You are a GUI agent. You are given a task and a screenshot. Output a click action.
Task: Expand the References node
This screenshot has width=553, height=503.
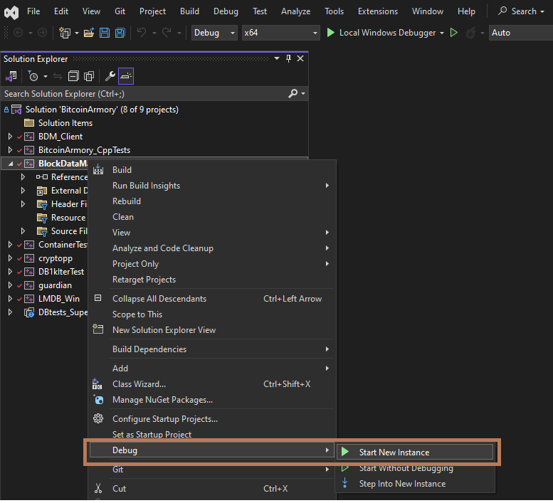pos(23,177)
